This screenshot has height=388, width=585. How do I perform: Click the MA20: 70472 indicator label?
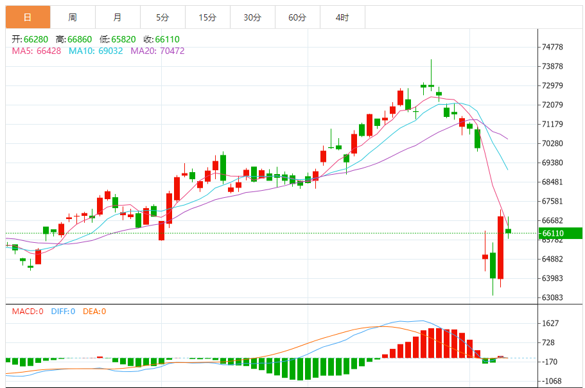(x=157, y=51)
